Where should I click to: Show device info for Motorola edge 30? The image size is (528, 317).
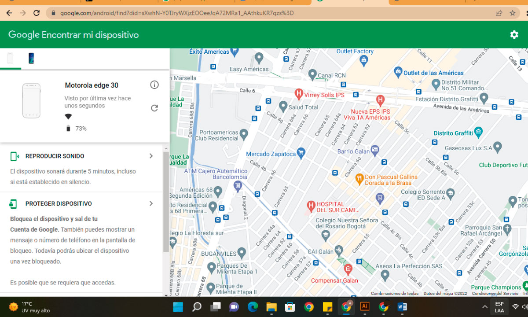pyautogui.click(x=154, y=85)
